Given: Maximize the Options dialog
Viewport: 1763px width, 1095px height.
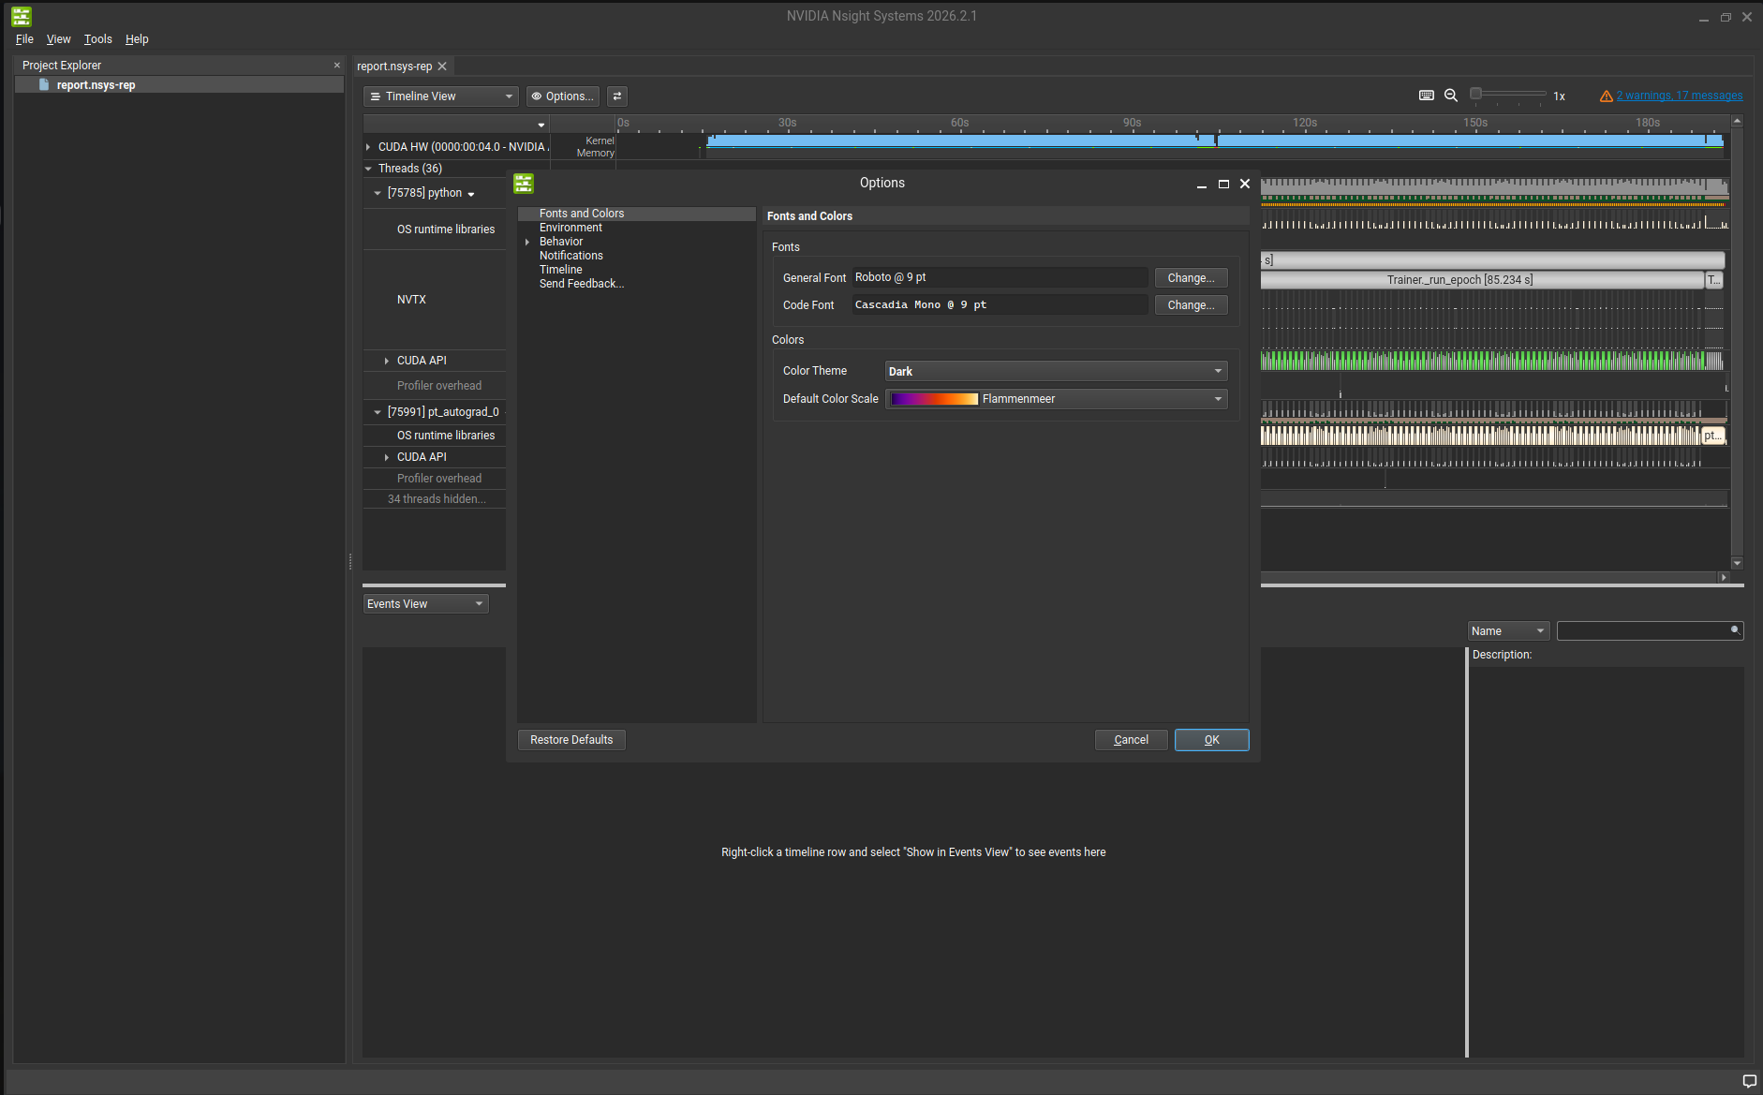Looking at the screenshot, I should (x=1223, y=185).
